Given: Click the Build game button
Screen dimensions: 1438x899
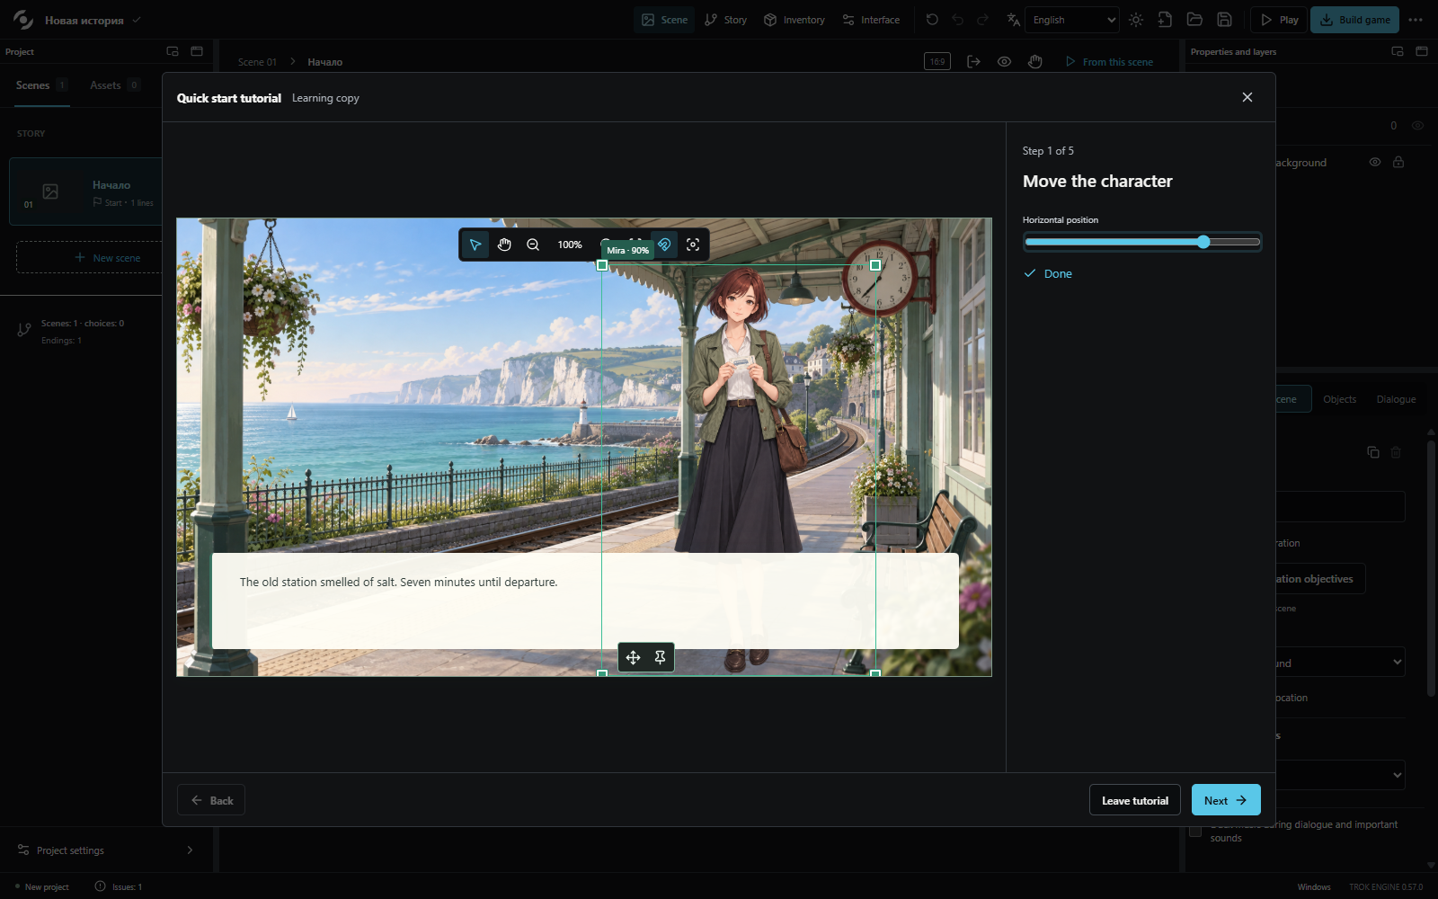Looking at the screenshot, I should pos(1354,20).
